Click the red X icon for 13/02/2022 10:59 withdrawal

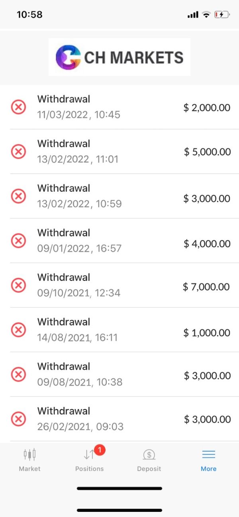(18, 196)
